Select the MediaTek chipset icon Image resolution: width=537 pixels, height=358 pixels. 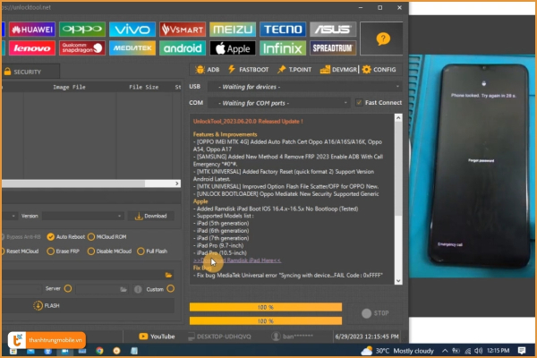(x=132, y=47)
